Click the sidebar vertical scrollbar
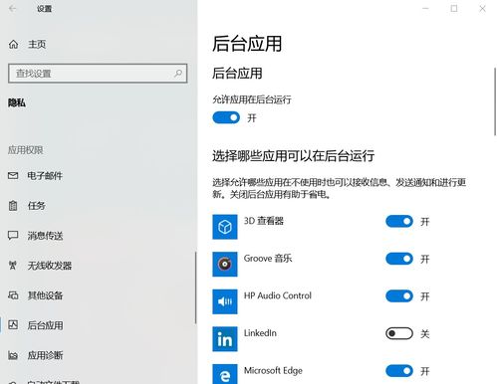Image resolution: width=497 pixels, height=384 pixels. [195, 288]
